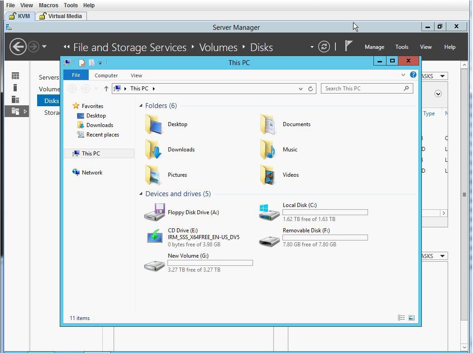This screenshot has width=473, height=353.
Task: Click the collapse circle chevron in Server Manager
Action: coord(438,94)
